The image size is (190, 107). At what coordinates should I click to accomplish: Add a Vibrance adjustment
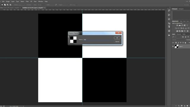[187, 25]
